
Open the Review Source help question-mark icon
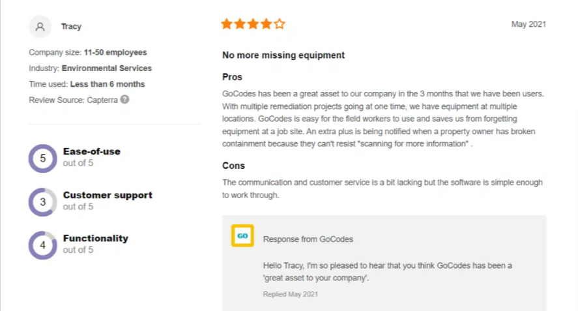[125, 100]
